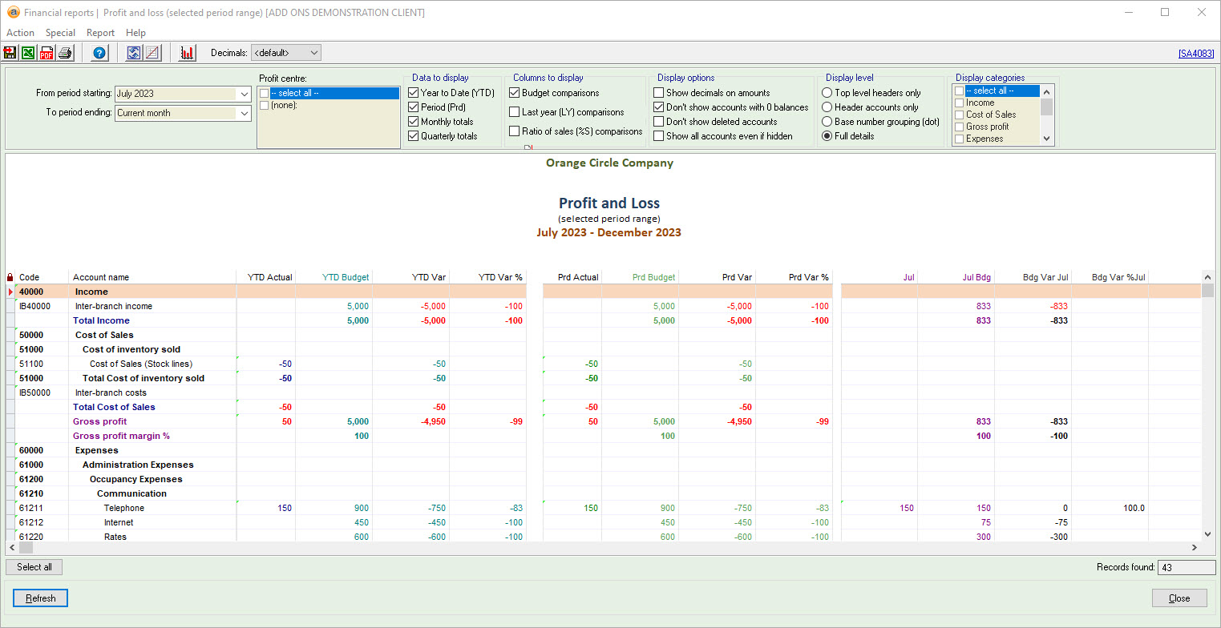Screen dimensions: 1221x628
Task: Uncheck the Year to Date (YTD) checkbox
Action: pos(414,93)
